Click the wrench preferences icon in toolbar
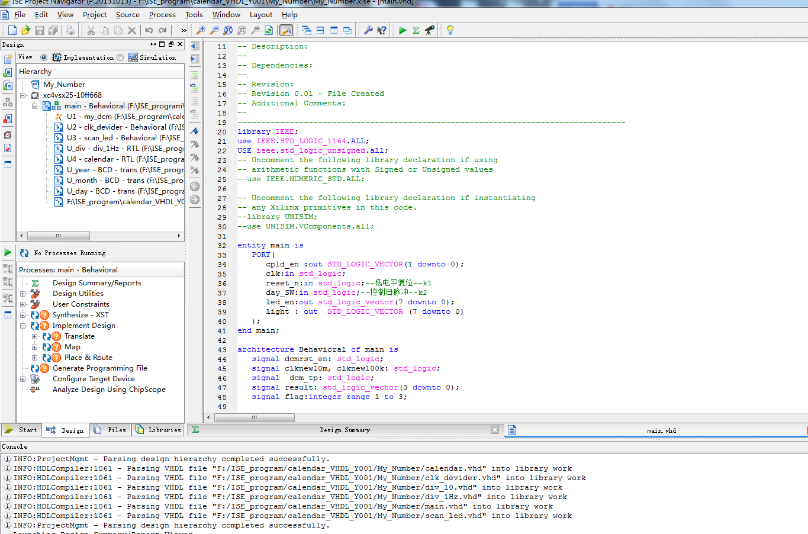Screen dimensions: 808x534 (x=368, y=30)
